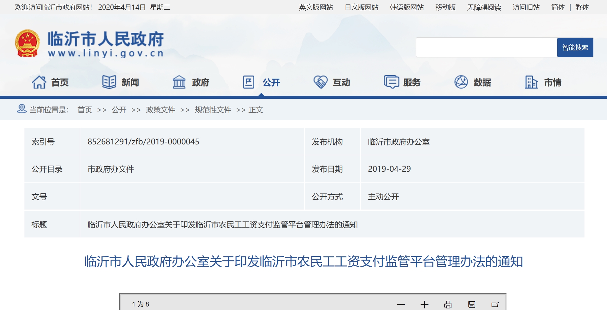Zoom out the PDF with minus icon

coord(401,304)
